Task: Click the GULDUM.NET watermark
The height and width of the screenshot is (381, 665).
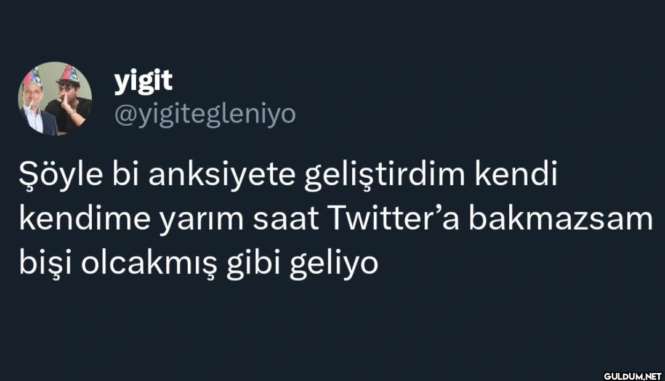Action: (632, 376)
